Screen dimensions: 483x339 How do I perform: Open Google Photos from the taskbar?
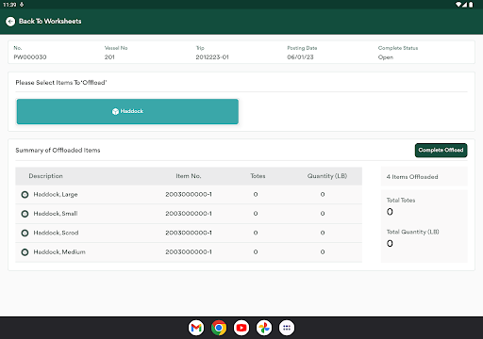tap(264, 328)
